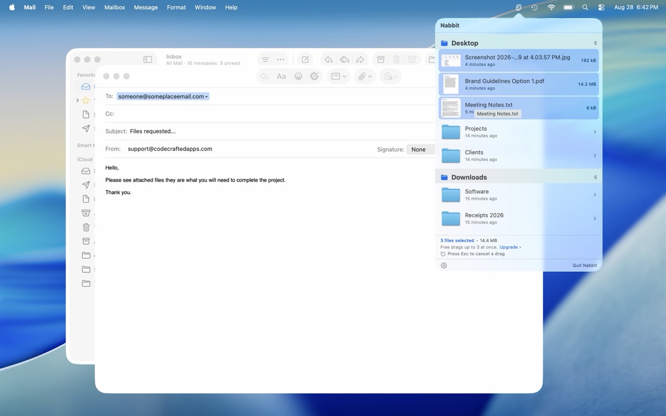Click the Nabbit icon in the menu bar
The height and width of the screenshot is (416, 666).
[518, 8]
